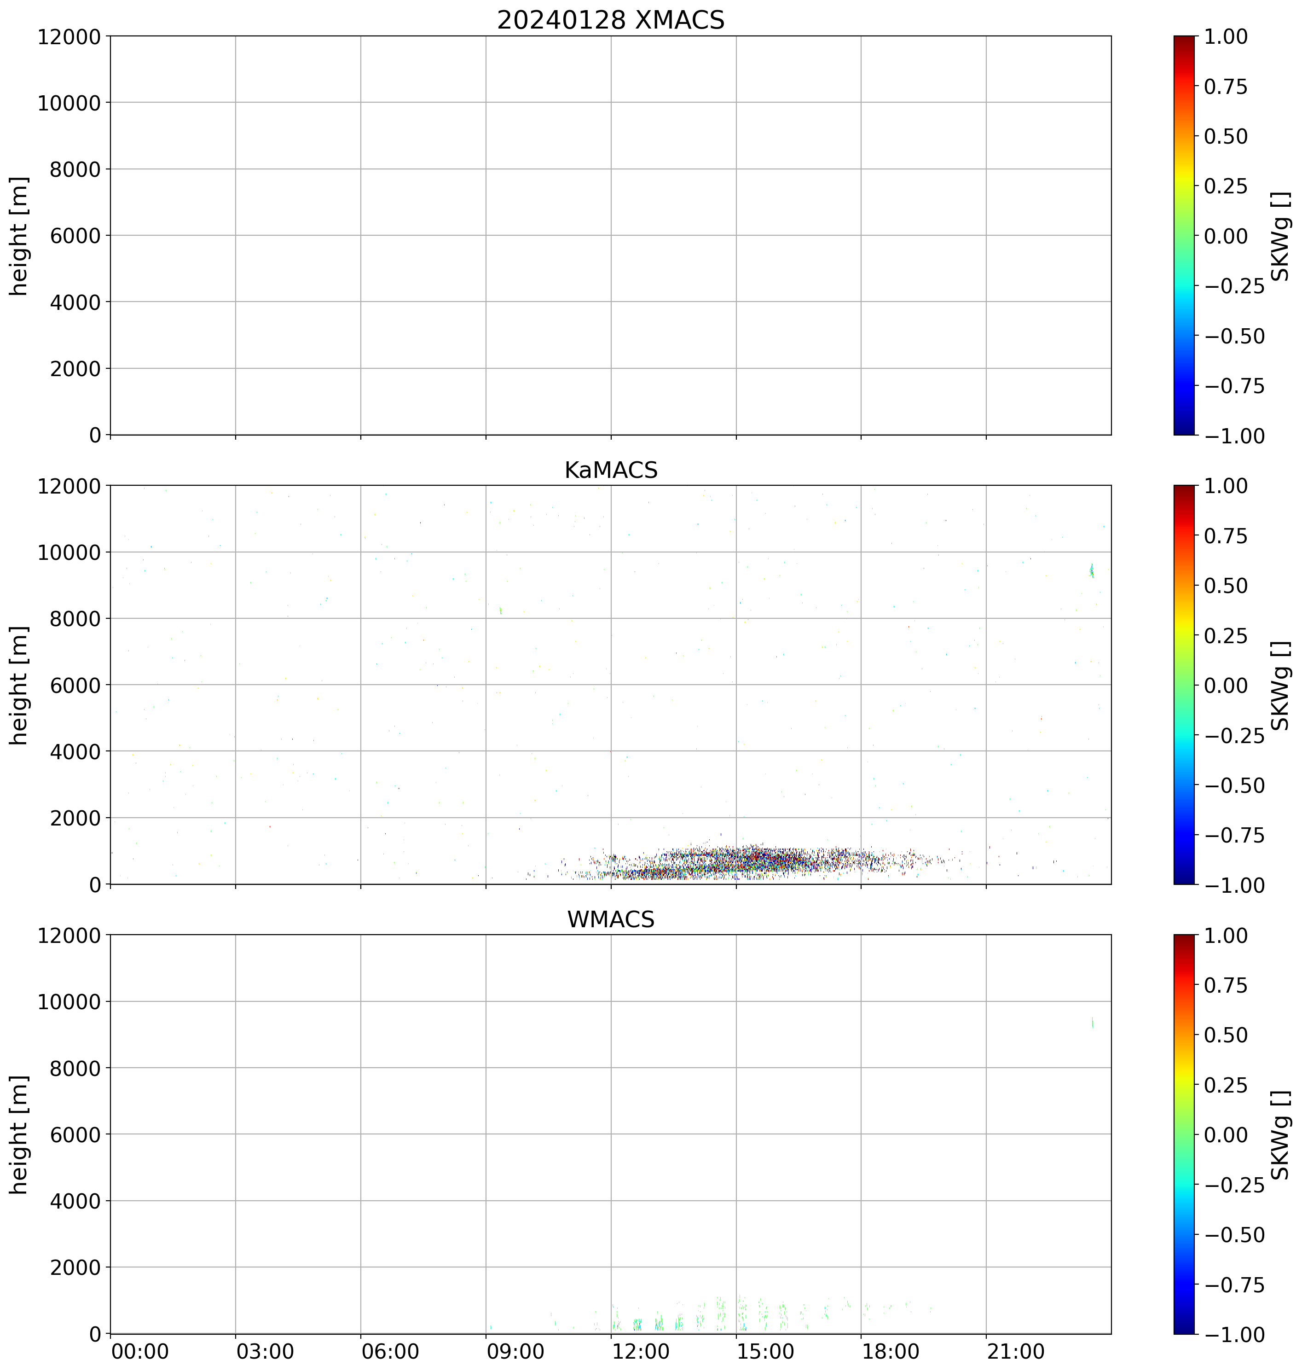Image resolution: width=1302 pixels, height=1372 pixels.
Task: Click the 06:00 time axis label
Action: [390, 1351]
